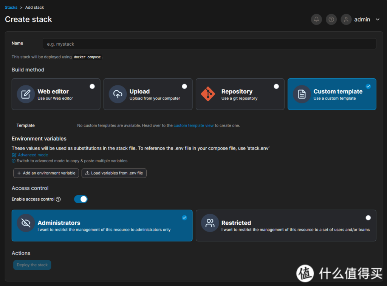Switch to Advanced mode
This screenshot has width=387, height=286.
pos(33,155)
